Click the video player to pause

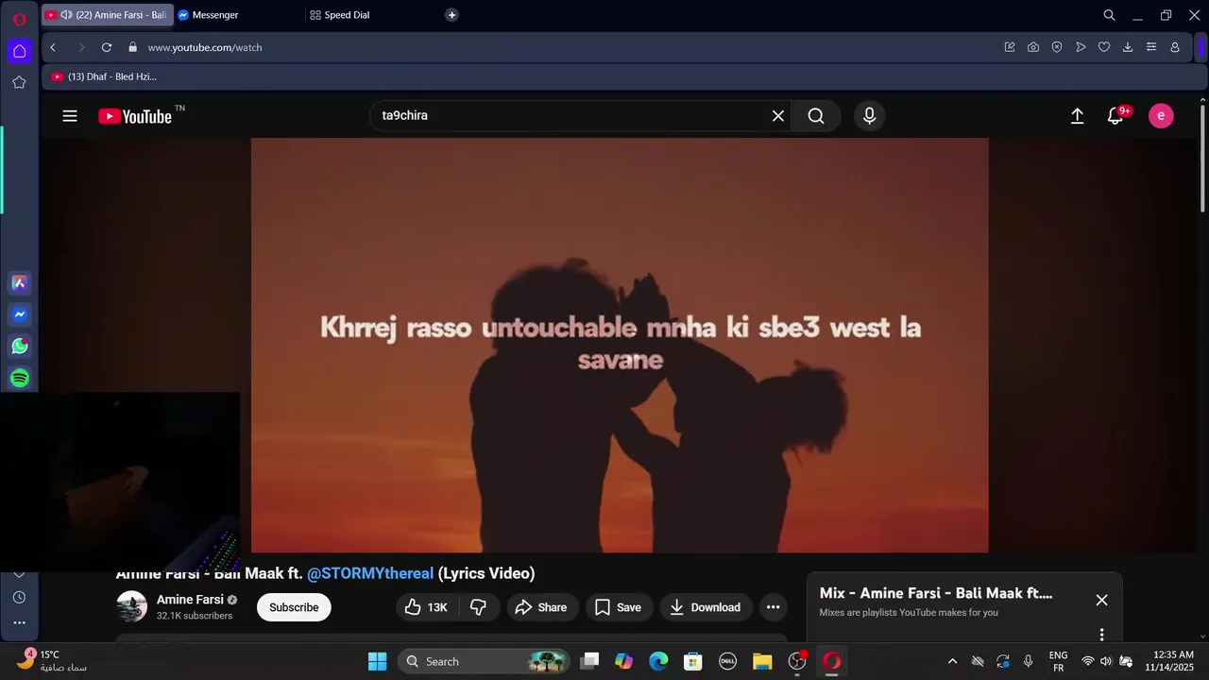(x=620, y=345)
